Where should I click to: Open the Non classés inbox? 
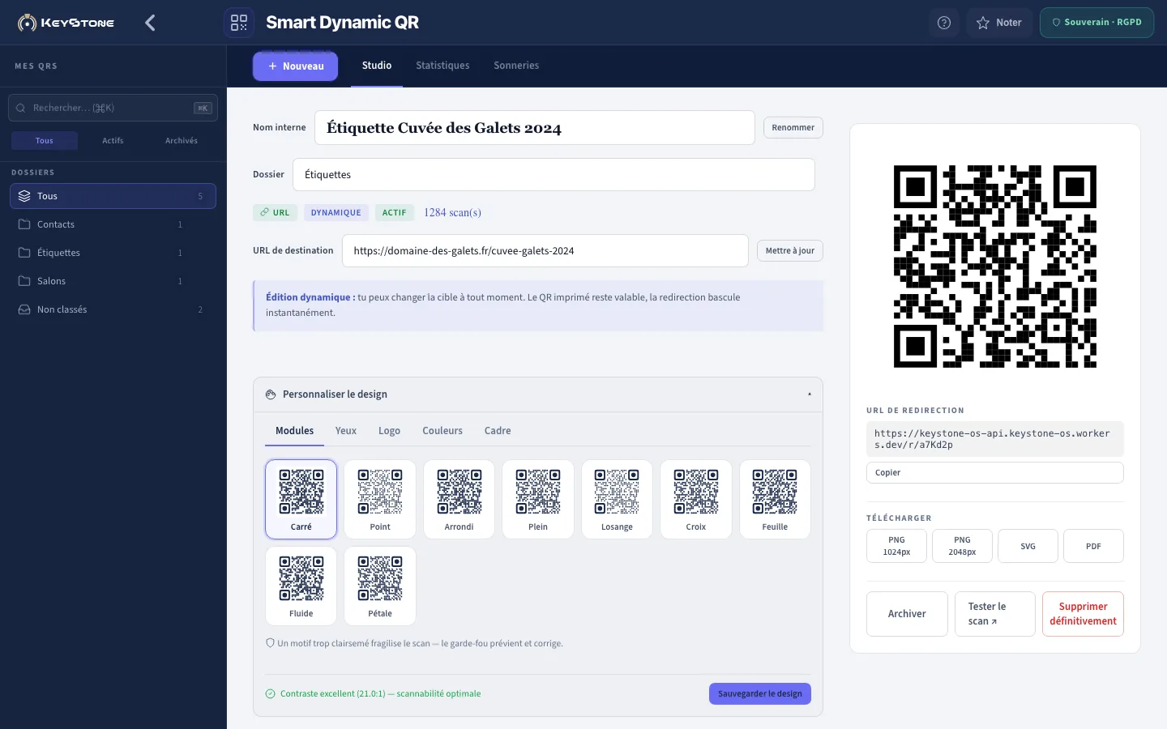click(113, 309)
